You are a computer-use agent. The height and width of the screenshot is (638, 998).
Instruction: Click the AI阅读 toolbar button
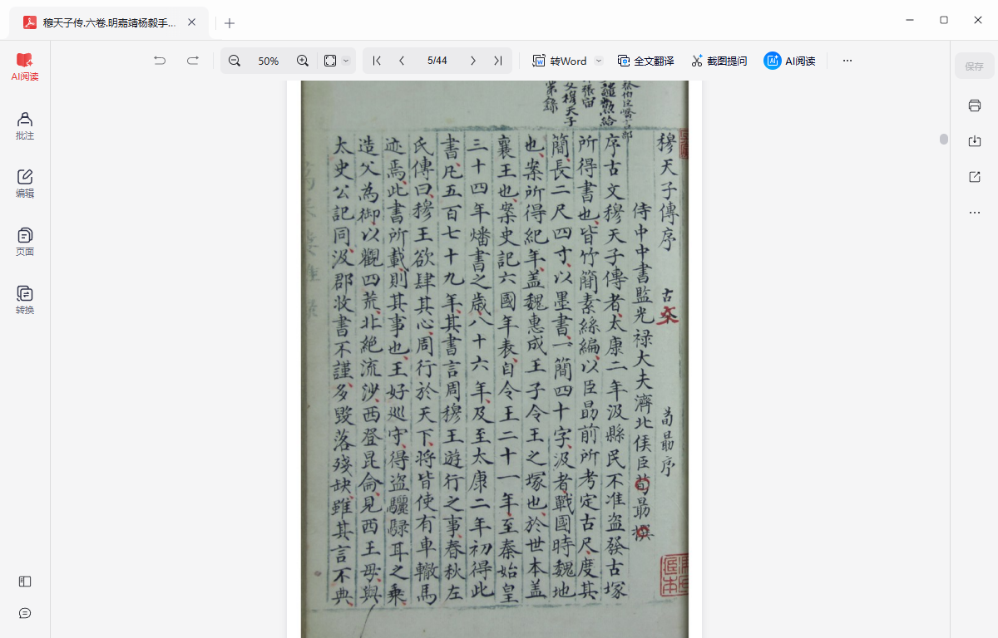pyautogui.click(x=789, y=61)
